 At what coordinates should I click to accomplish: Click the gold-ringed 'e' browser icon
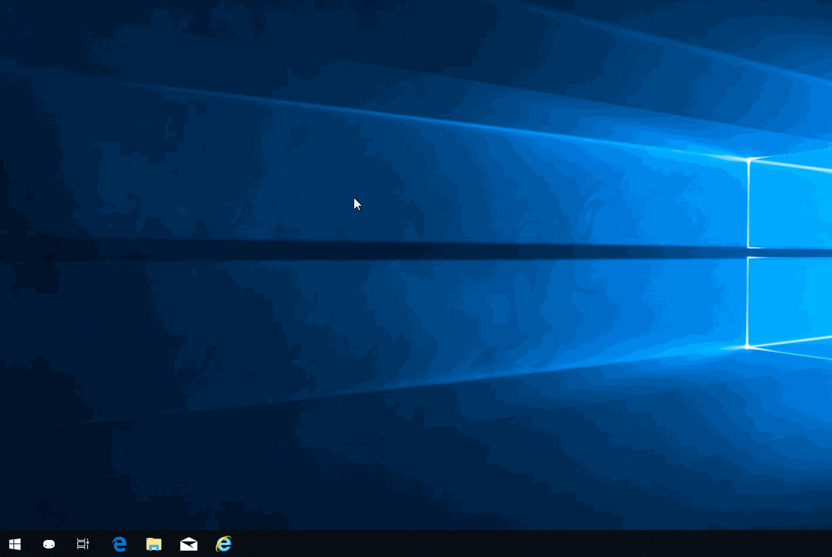click(224, 544)
